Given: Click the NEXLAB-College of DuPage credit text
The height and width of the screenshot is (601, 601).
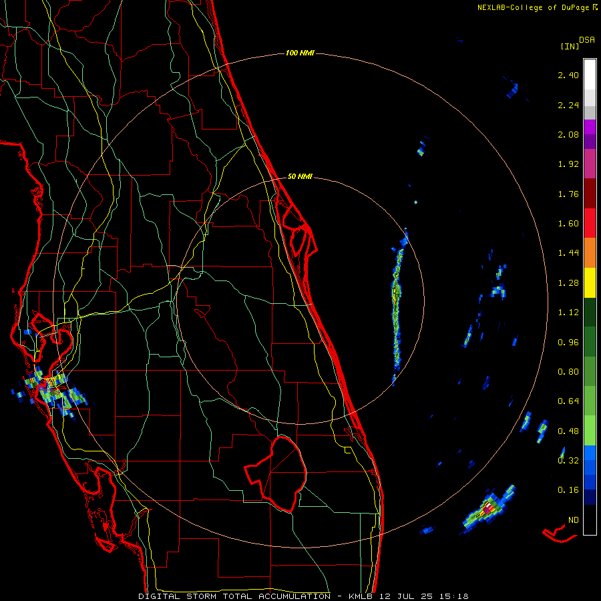Looking at the screenshot, I should pos(533,7).
